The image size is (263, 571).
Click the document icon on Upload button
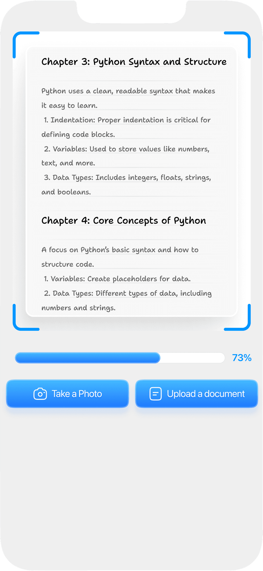click(156, 394)
